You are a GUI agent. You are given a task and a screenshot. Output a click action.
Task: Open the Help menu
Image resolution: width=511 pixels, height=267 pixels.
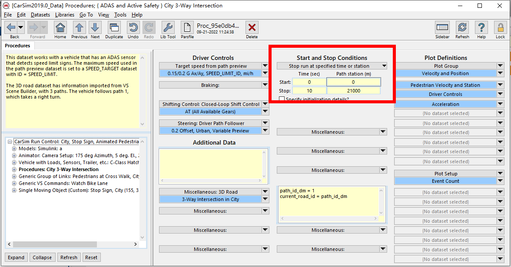pos(137,15)
